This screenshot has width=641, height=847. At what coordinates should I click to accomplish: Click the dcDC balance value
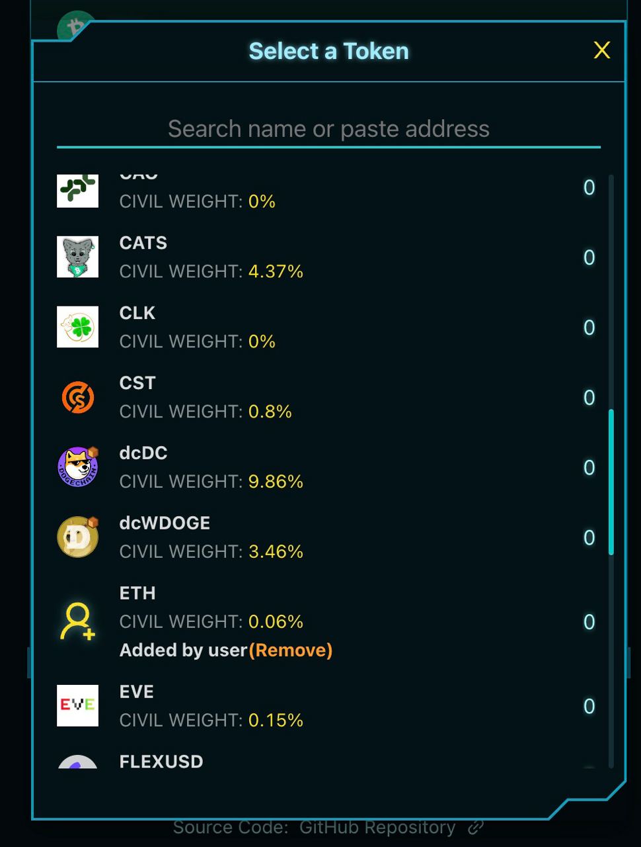point(589,468)
